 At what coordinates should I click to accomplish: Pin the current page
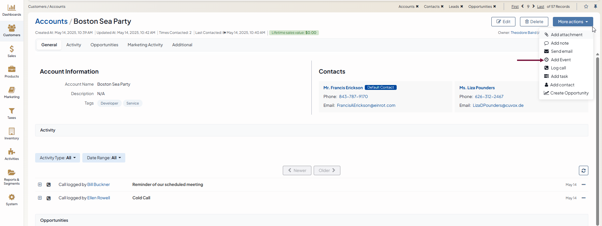(x=595, y=7)
